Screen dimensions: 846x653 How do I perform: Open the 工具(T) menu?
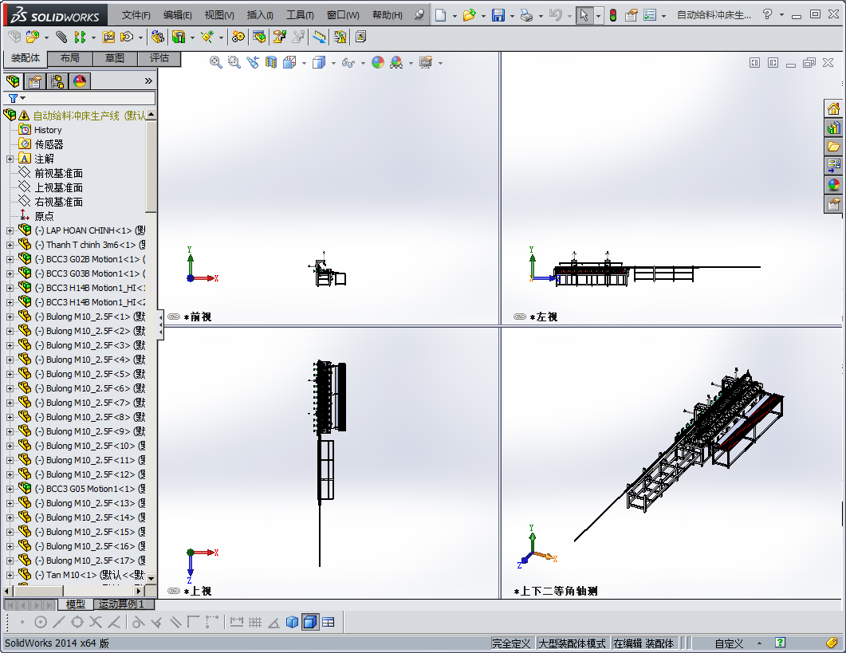tap(300, 15)
